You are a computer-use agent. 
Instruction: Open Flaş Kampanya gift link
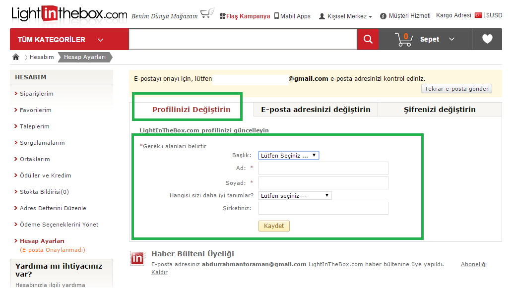point(245,16)
